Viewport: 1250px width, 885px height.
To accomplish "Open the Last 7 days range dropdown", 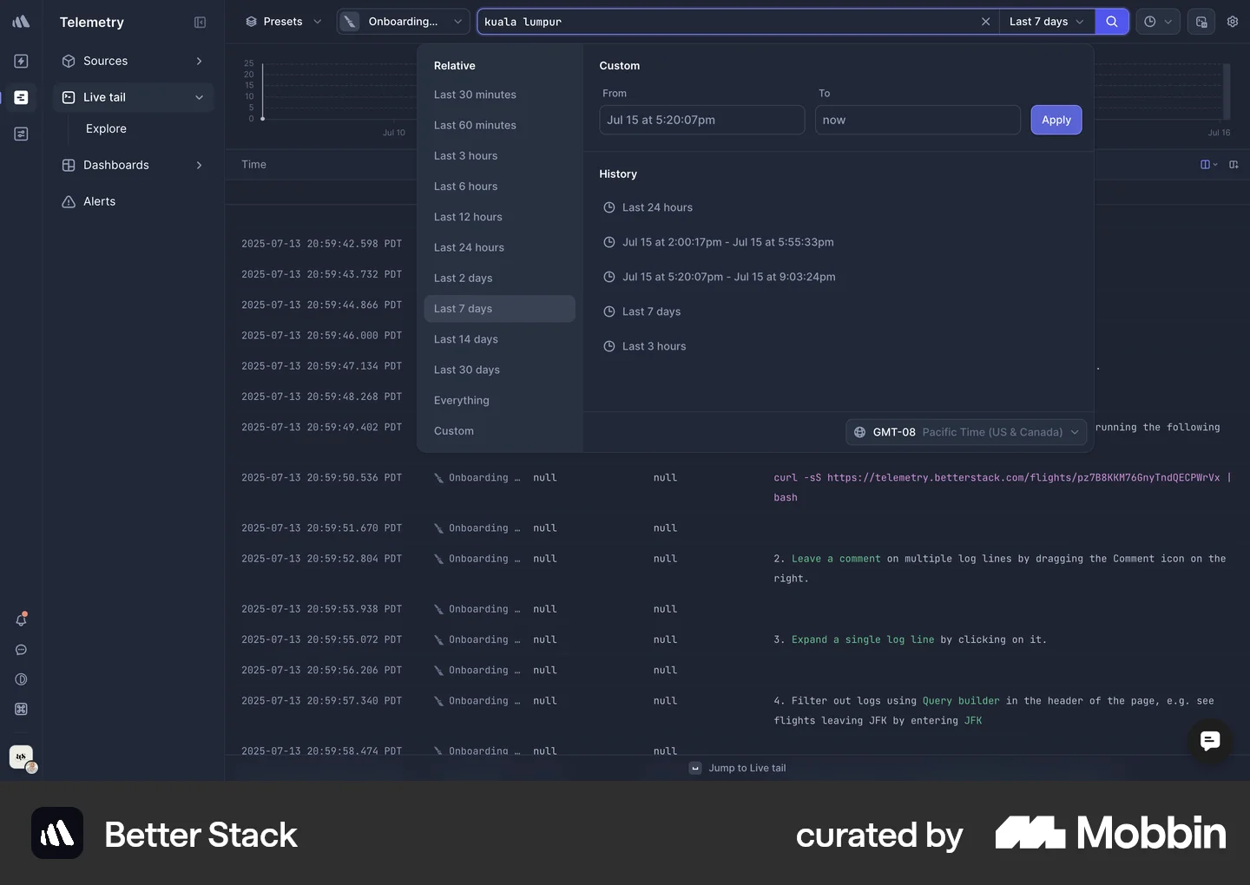I will [1046, 22].
